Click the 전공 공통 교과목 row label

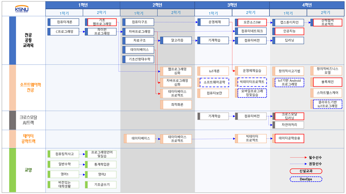click(x=28, y=40)
